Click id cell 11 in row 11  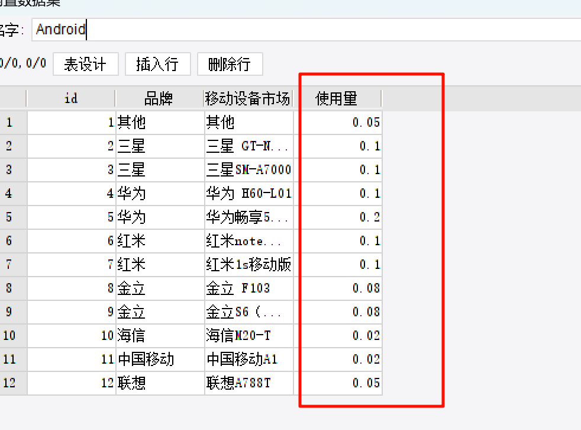[x=72, y=359]
